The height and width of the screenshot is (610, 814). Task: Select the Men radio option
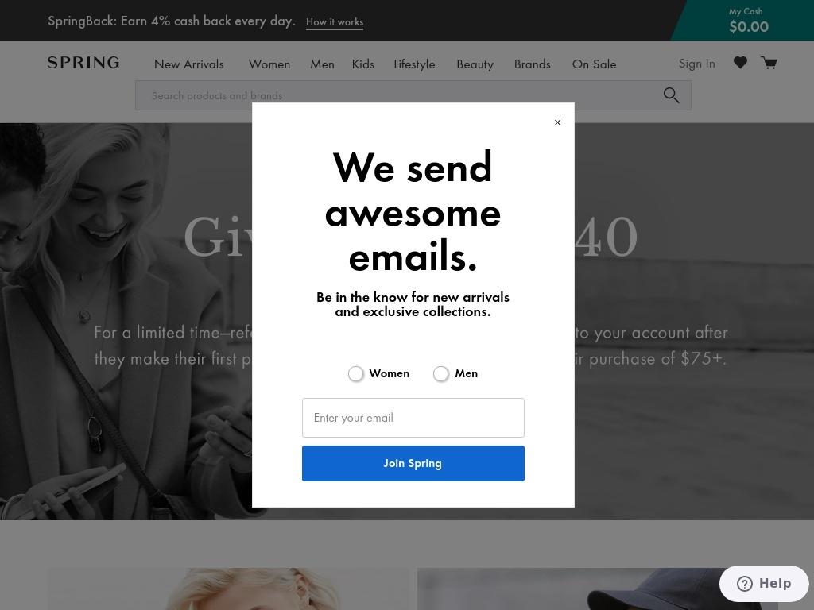click(440, 373)
